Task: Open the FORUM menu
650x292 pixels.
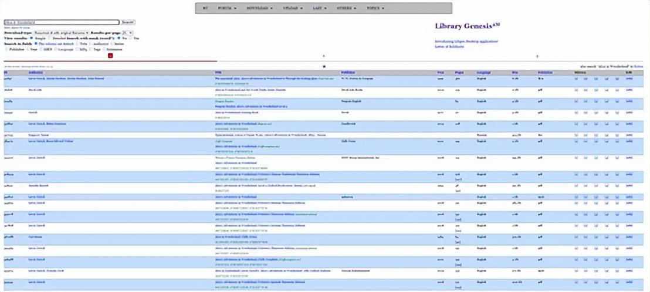Action: pyautogui.click(x=227, y=8)
